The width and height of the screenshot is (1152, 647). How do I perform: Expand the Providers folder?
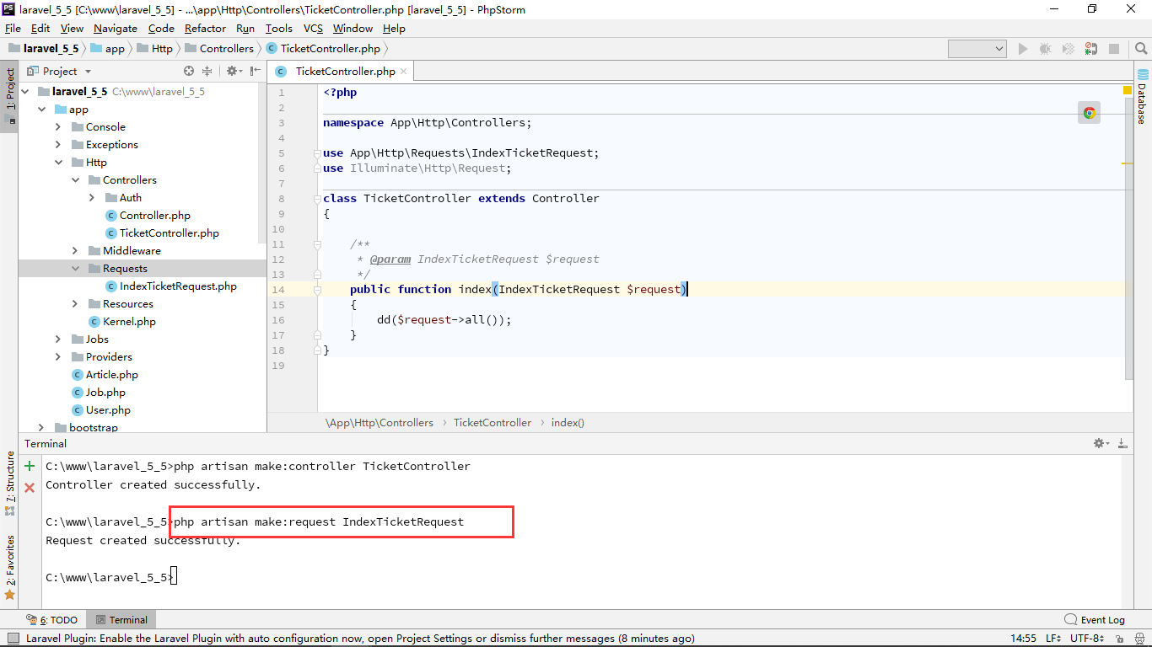pos(58,357)
